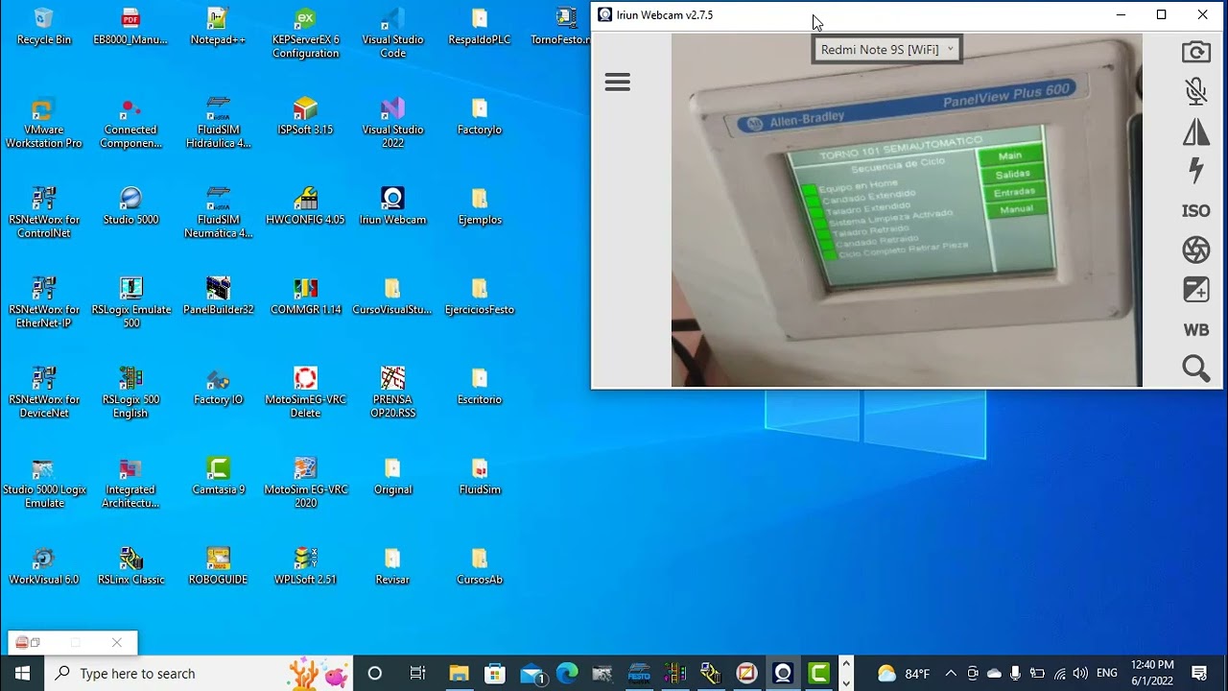This screenshot has width=1228, height=691.
Task: Select the Notepad++ desktop shortcut
Action: point(218,27)
